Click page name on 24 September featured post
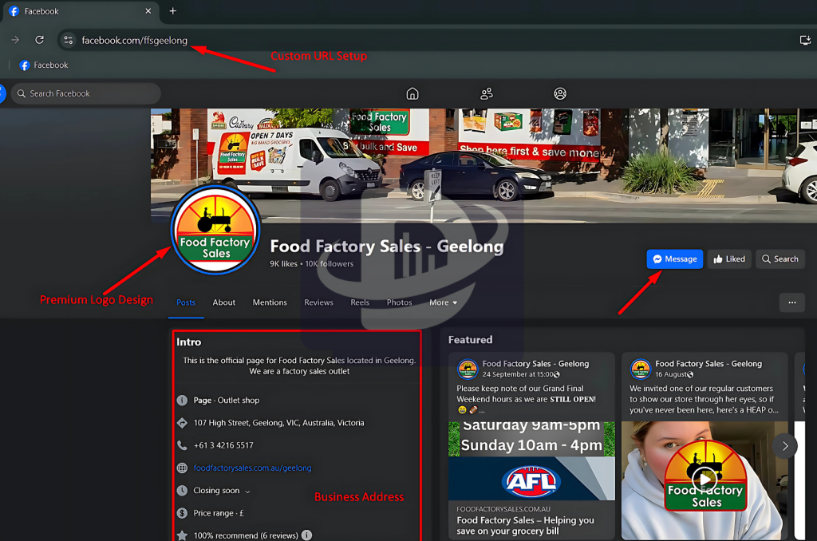This screenshot has width=817, height=541. click(x=535, y=364)
